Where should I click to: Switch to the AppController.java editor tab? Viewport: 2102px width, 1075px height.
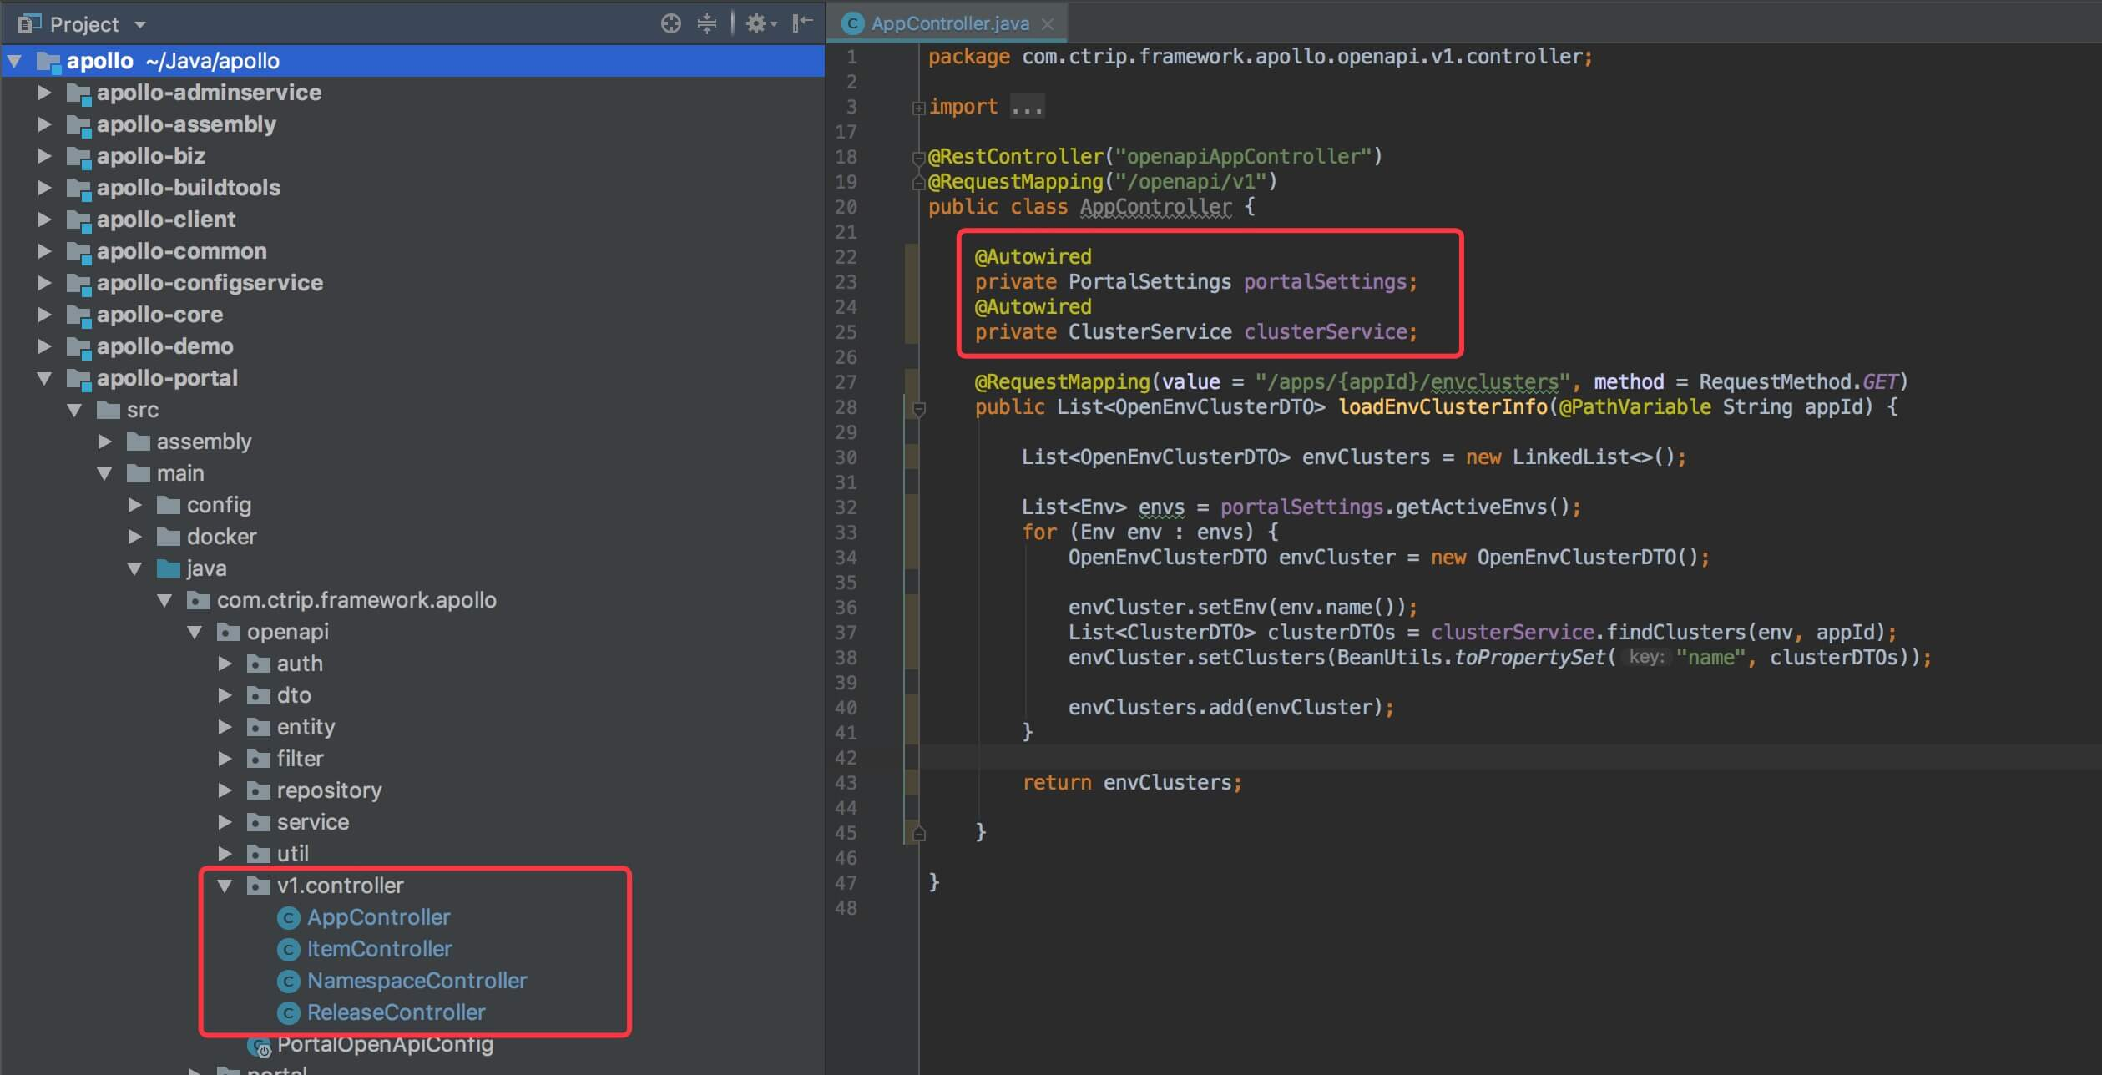tap(947, 23)
